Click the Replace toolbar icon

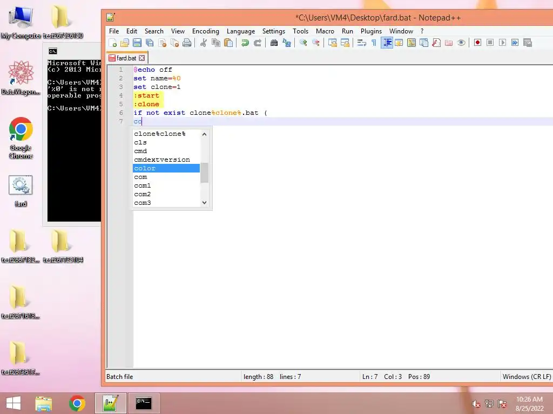(x=287, y=43)
